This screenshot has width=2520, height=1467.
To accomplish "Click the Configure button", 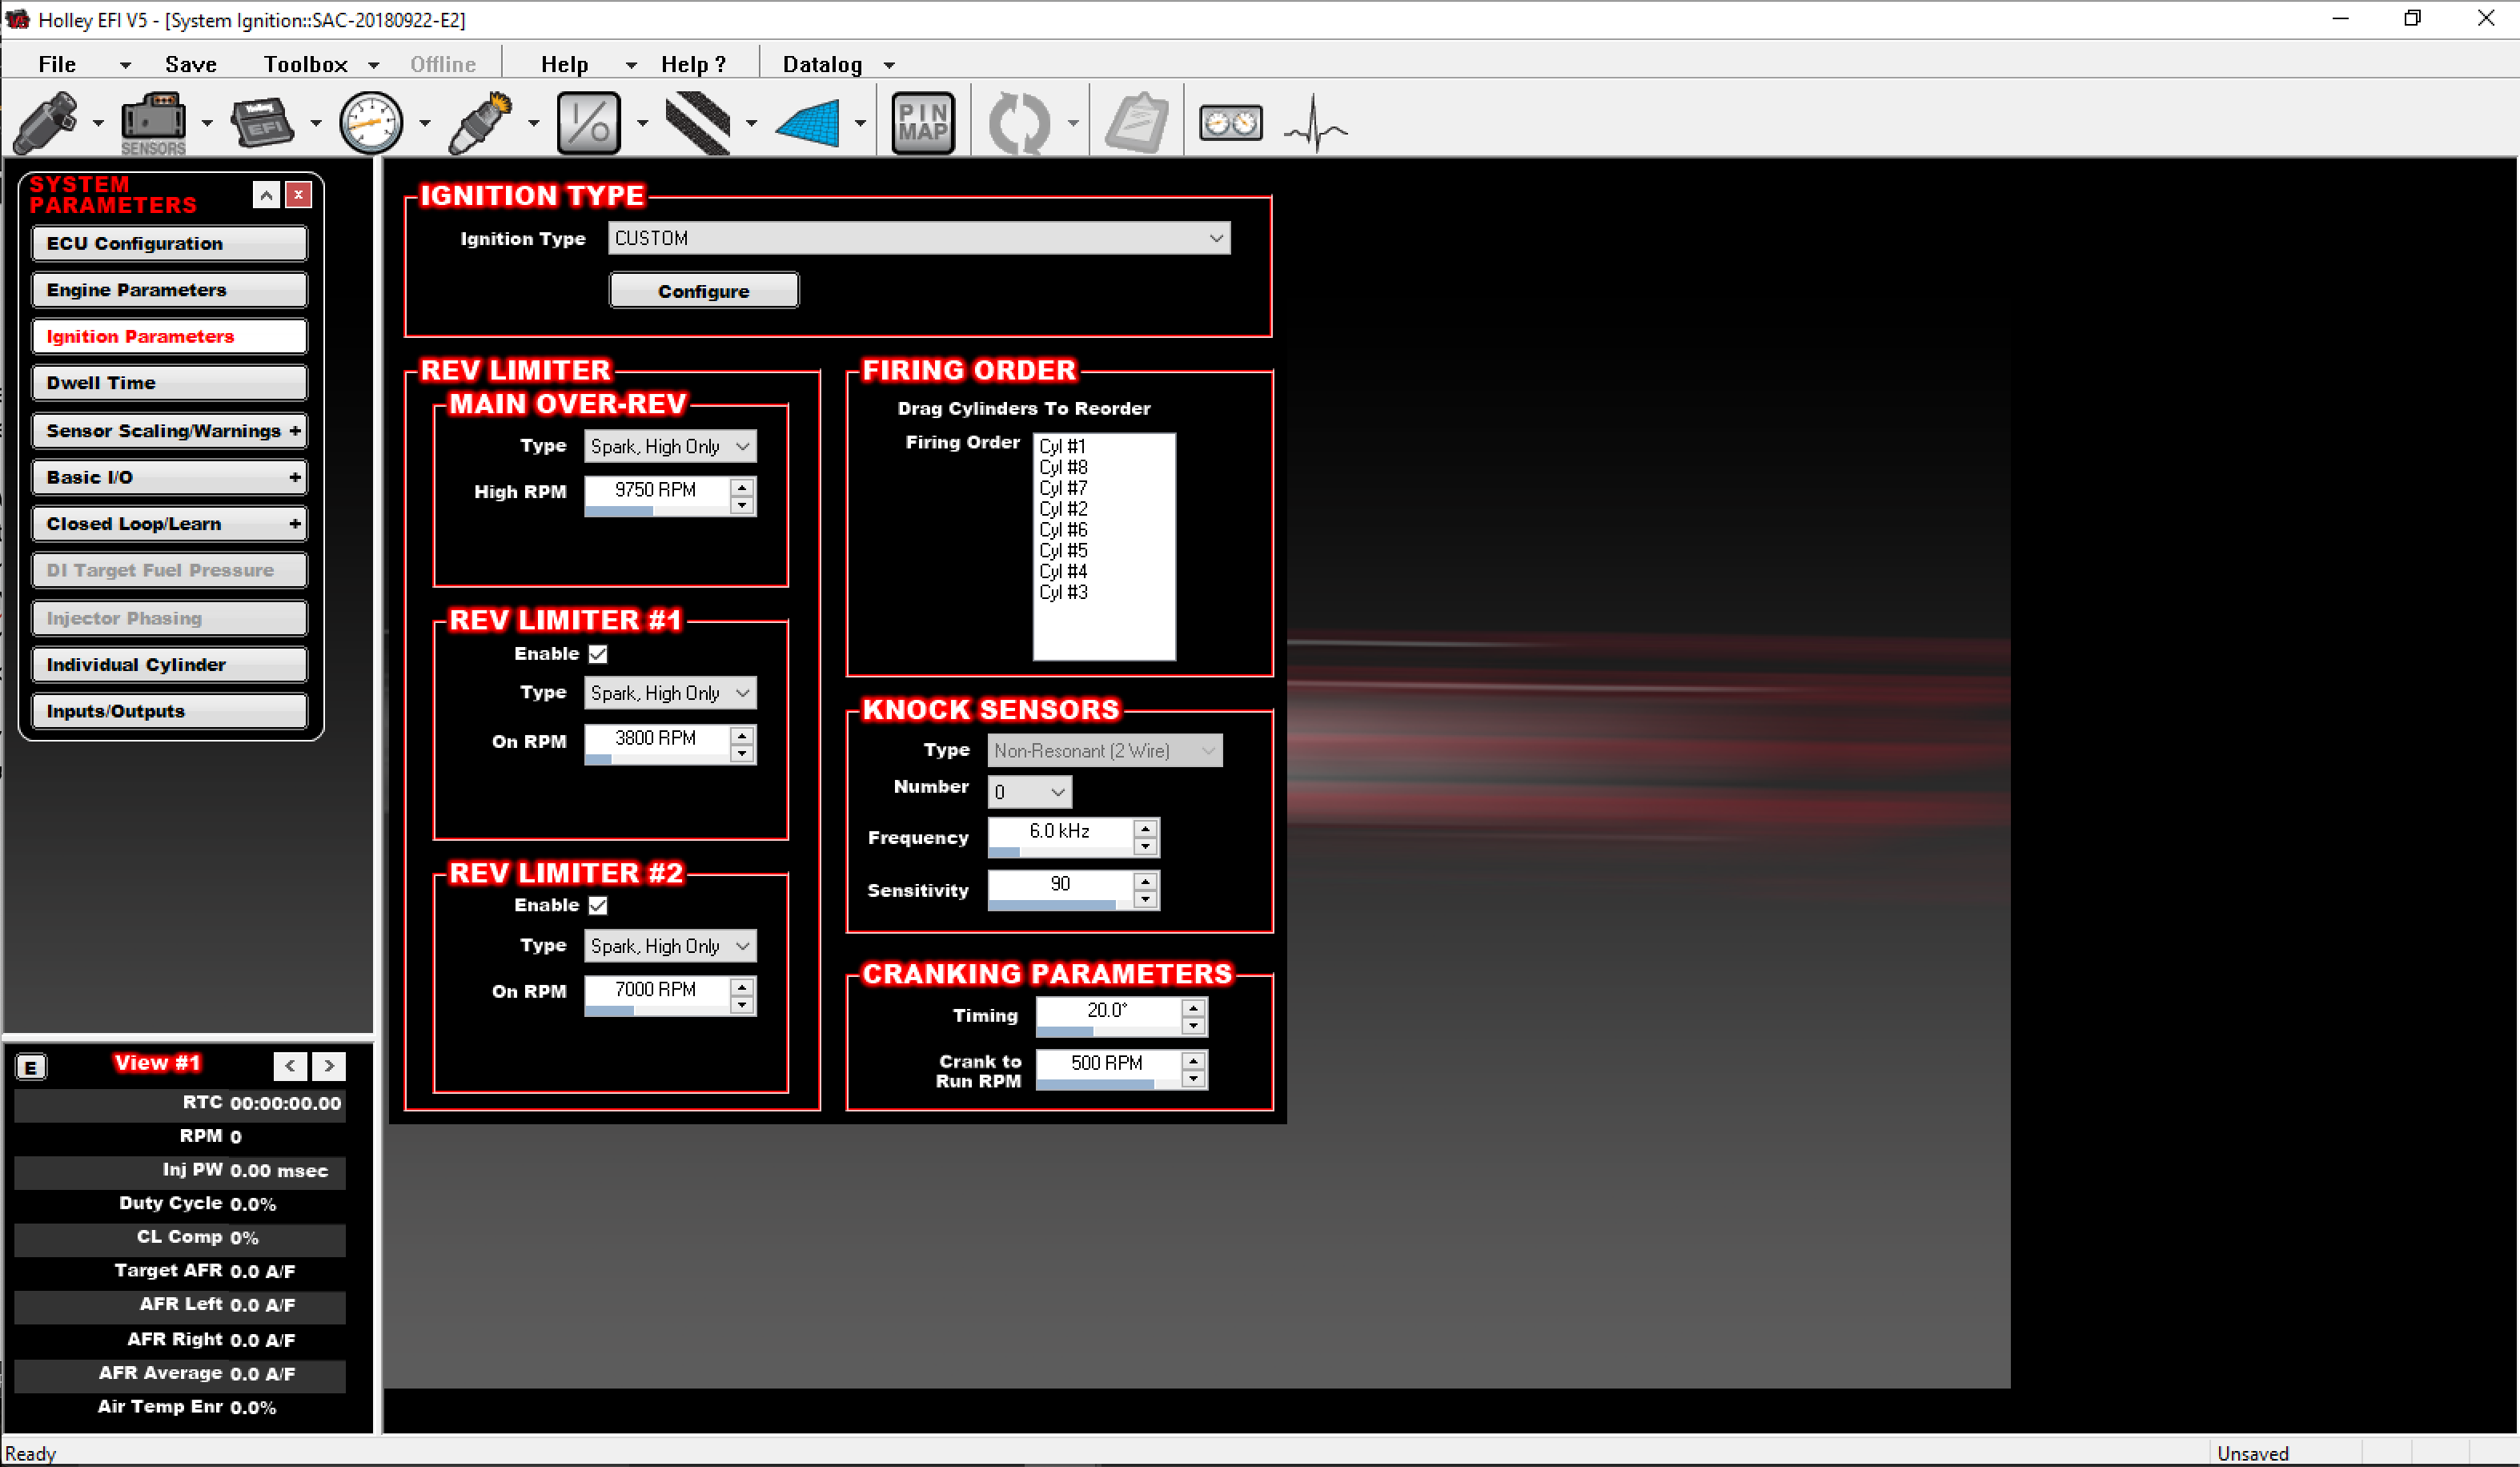I will [x=704, y=291].
